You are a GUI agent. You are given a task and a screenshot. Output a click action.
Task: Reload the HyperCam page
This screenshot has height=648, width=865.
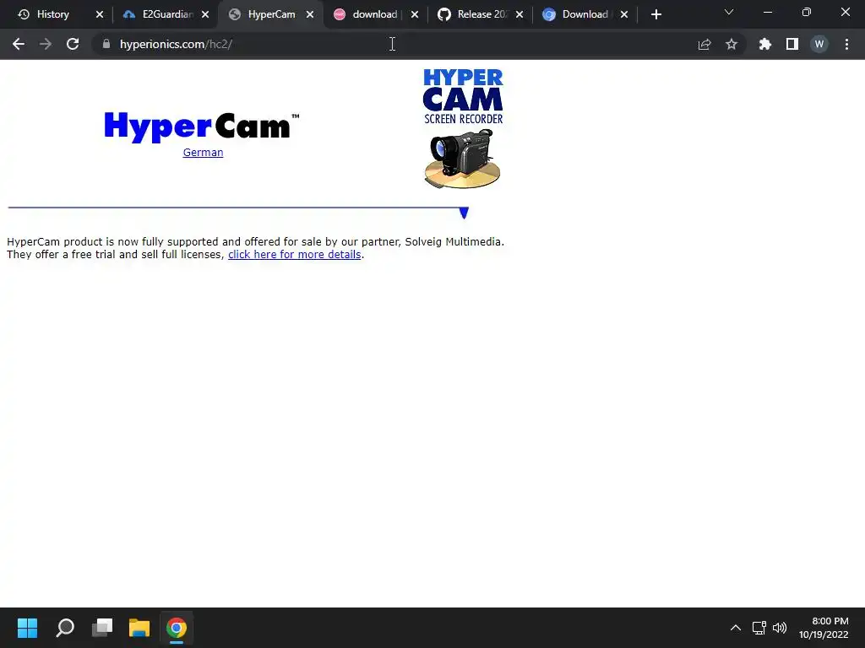73,44
